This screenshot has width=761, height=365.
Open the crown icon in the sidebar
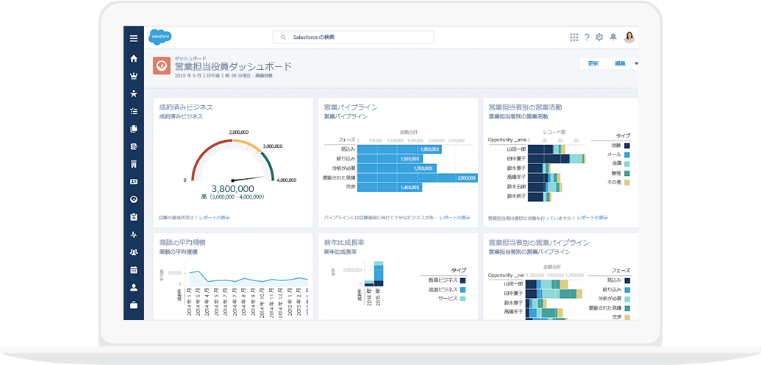pos(133,76)
